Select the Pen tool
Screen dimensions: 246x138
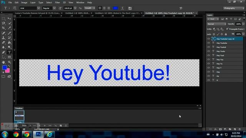tap(3, 53)
